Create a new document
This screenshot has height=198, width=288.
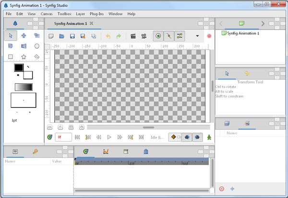pos(51,36)
